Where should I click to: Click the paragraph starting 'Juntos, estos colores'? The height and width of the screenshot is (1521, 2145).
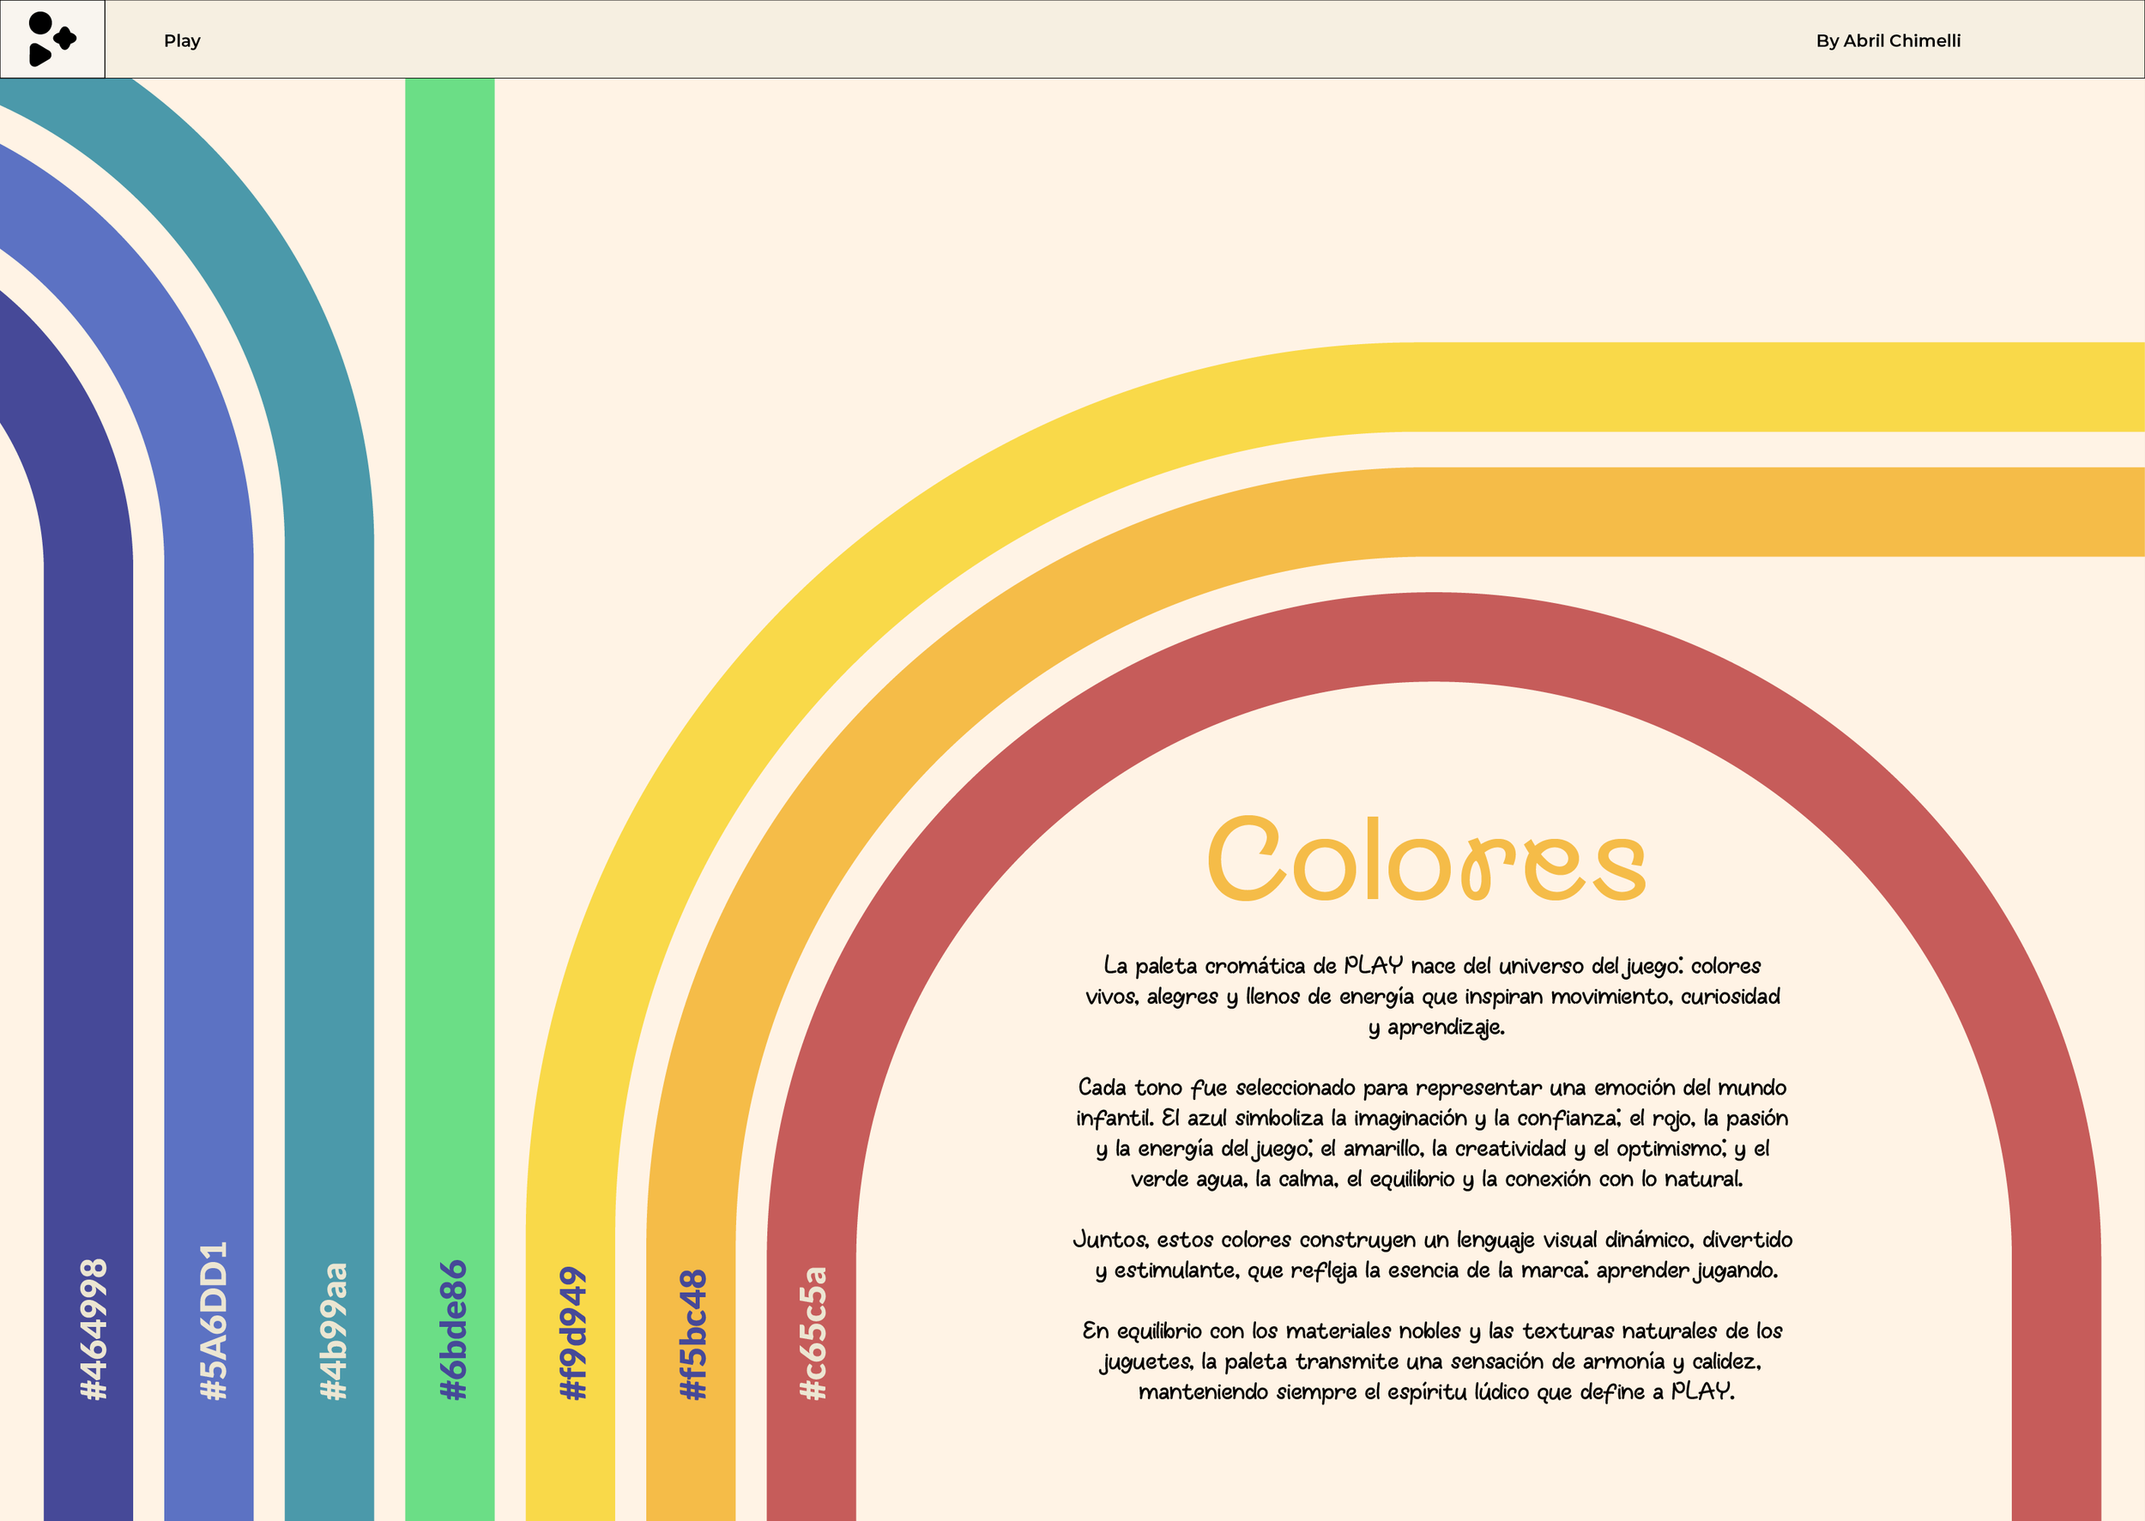pyautogui.click(x=1432, y=1254)
